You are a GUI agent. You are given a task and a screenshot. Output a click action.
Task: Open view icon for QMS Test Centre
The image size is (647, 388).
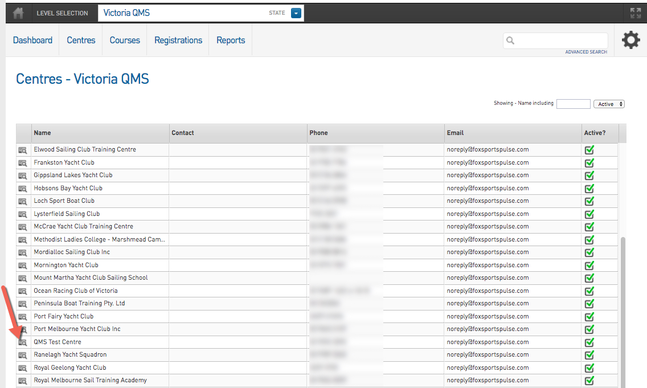pos(23,342)
